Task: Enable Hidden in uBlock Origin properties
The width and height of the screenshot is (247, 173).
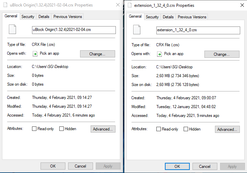Action: pos(61,129)
